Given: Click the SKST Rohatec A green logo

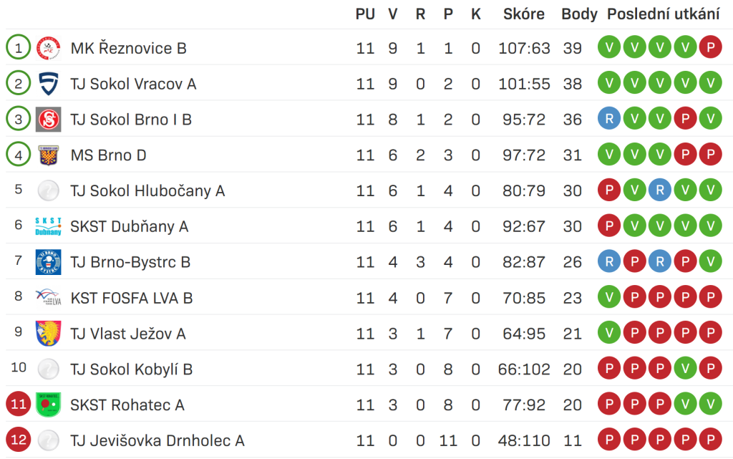Looking at the screenshot, I should coord(48,405).
